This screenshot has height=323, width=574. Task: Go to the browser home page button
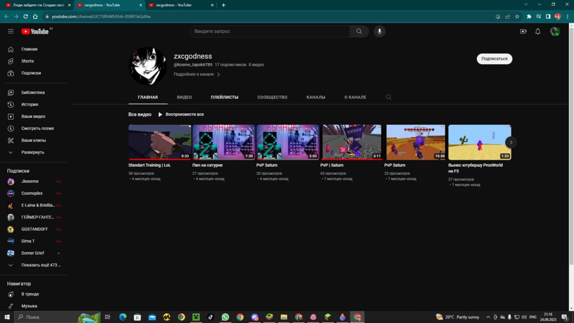pos(35,17)
